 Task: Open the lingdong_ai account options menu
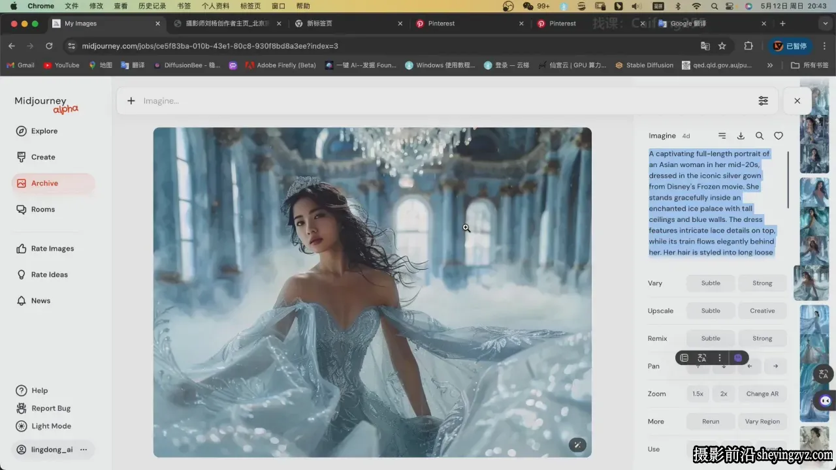(84, 450)
